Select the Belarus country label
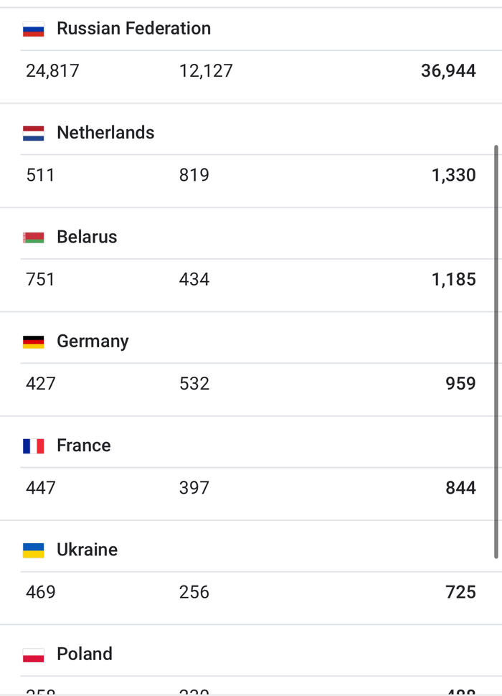 87,237
